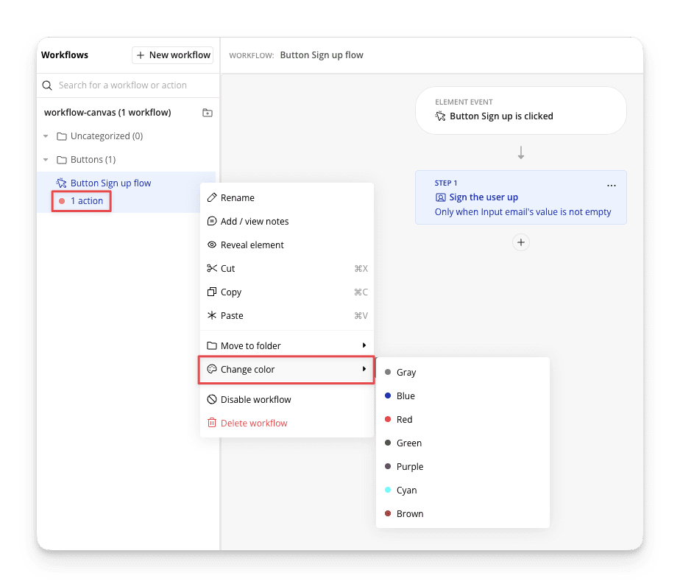Click the red dot beside 1 action
The width and height of the screenshot is (680, 587).
[x=62, y=201]
